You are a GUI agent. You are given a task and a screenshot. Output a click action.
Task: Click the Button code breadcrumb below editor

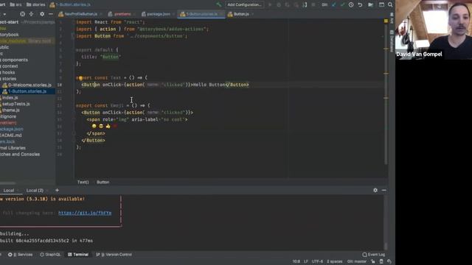[x=103, y=182]
